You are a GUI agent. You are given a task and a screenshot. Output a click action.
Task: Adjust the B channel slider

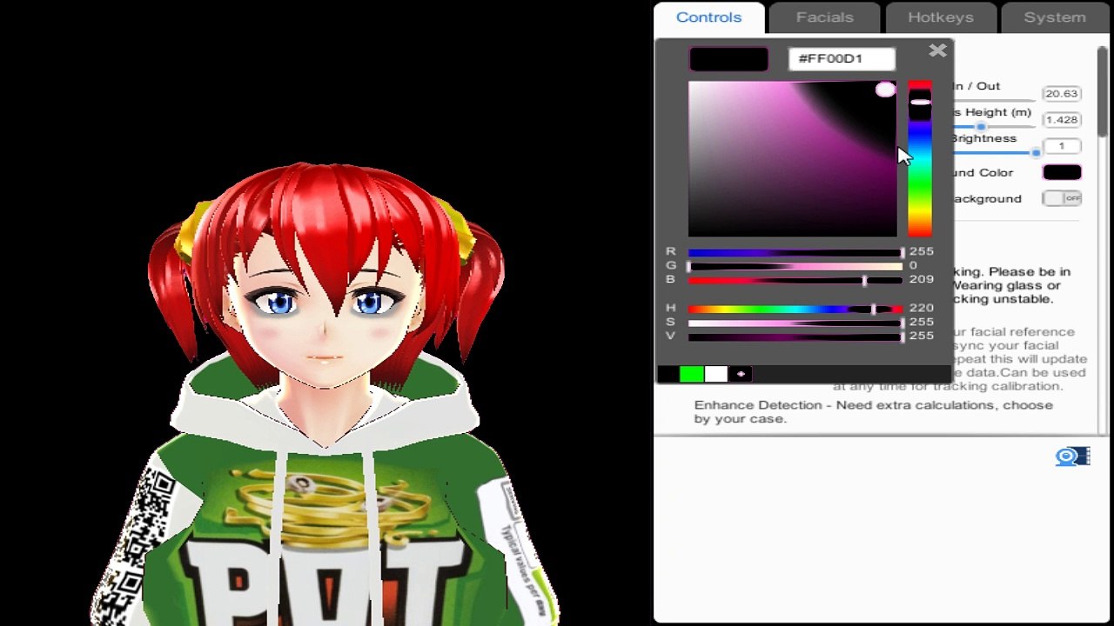pos(795,280)
